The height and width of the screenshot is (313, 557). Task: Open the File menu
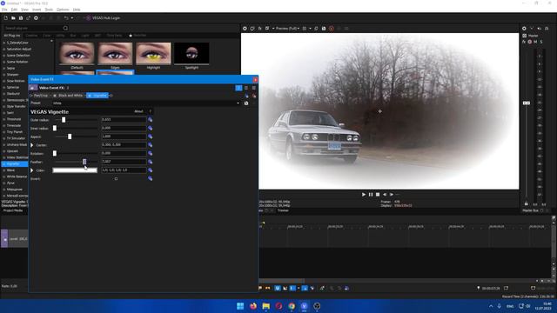4,10
